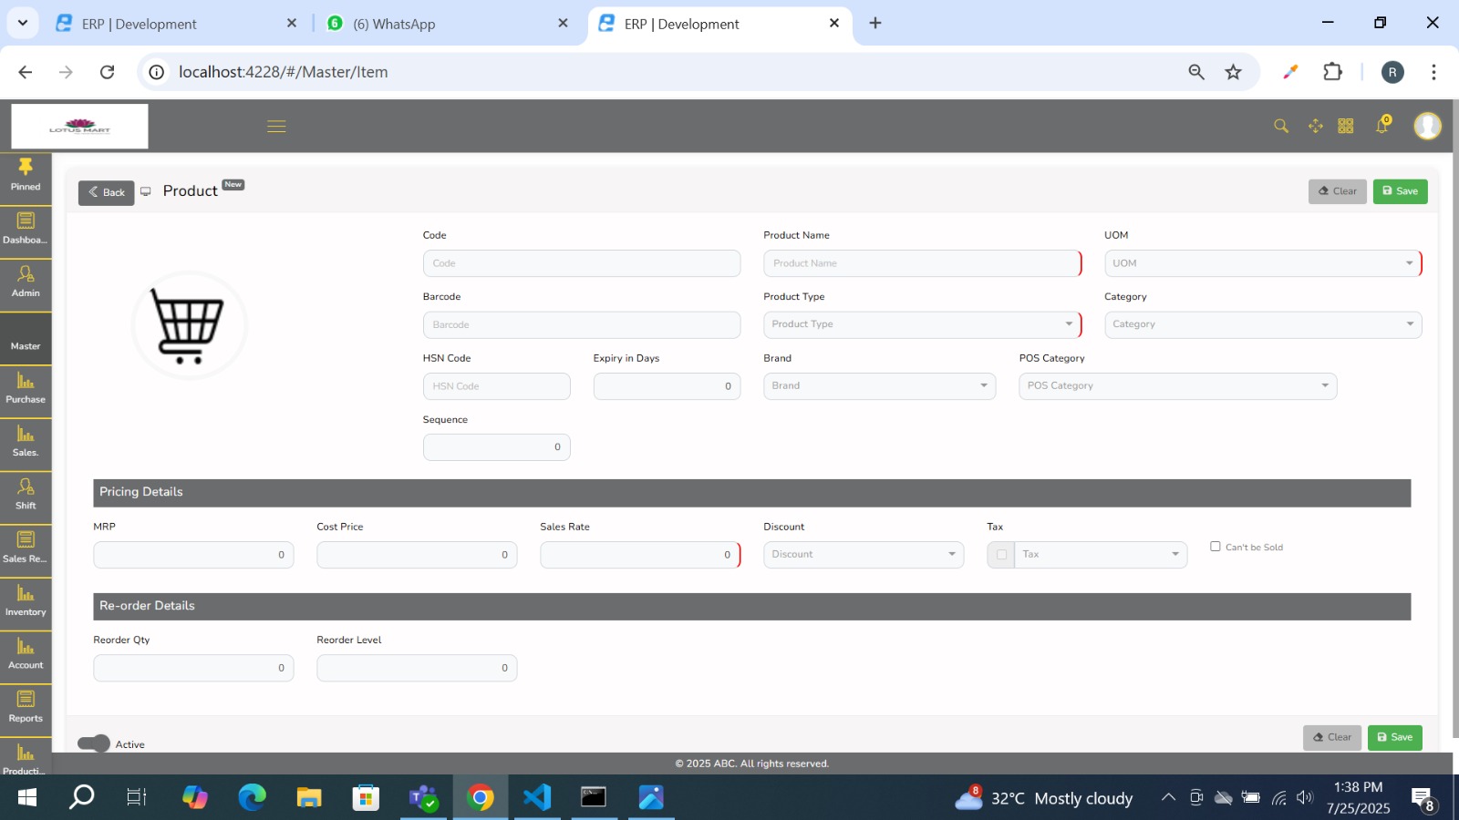1459x820 pixels.
Task: Click the Pinned sidebar icon
Action: [x=26, y=175]
